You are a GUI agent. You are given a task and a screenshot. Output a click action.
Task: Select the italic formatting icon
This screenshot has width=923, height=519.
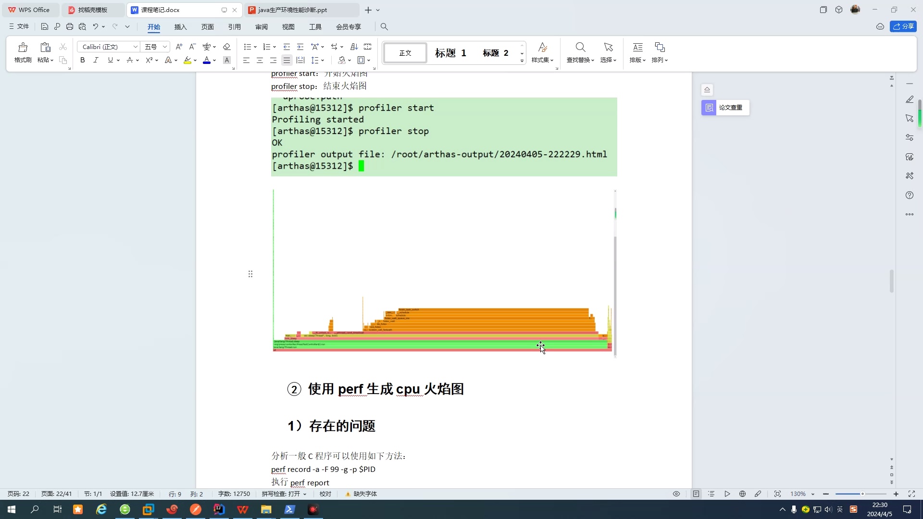click(x=96, y=60)
